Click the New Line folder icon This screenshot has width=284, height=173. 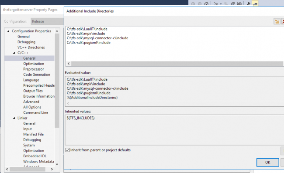277,21
